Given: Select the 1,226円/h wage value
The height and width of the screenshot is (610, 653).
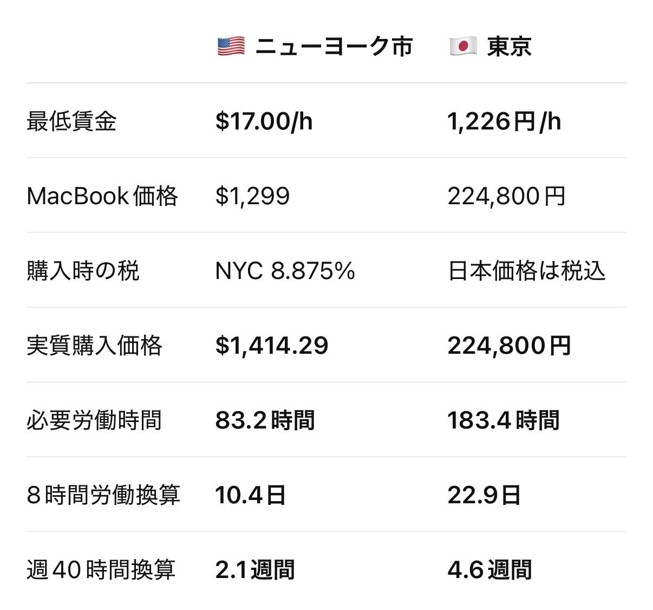Looking at the screenshot, I should (504, 121).
